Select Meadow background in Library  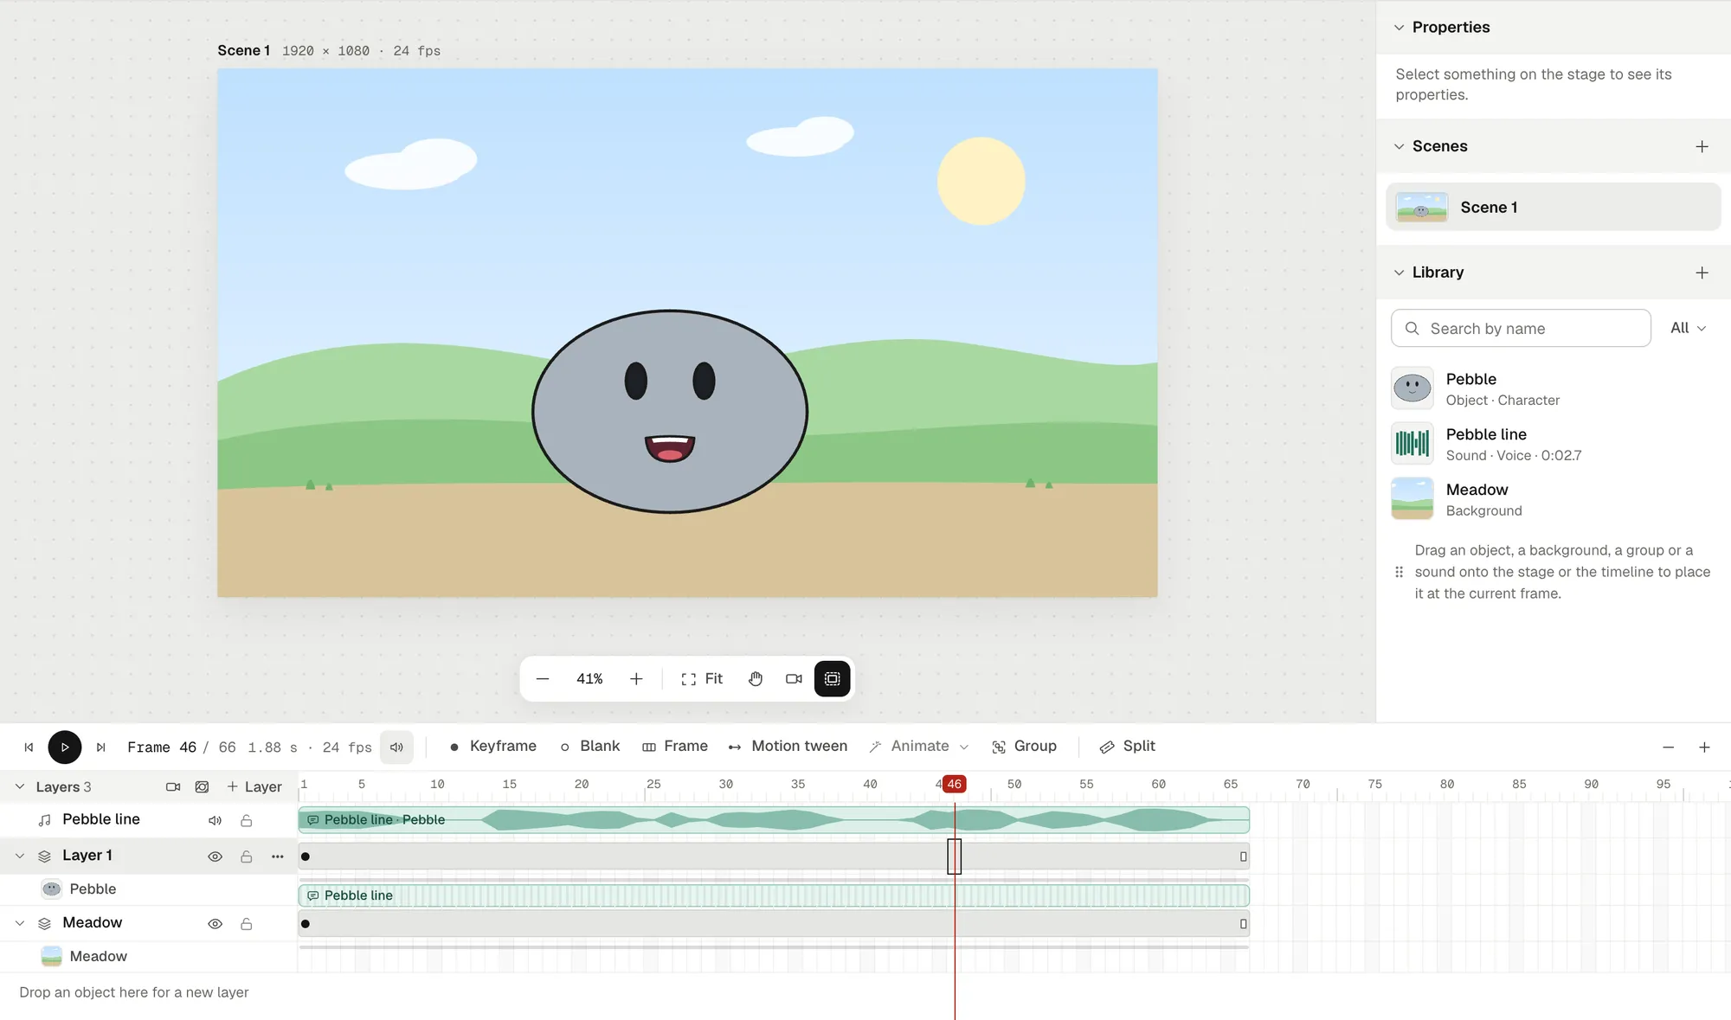coord(1553,499)
